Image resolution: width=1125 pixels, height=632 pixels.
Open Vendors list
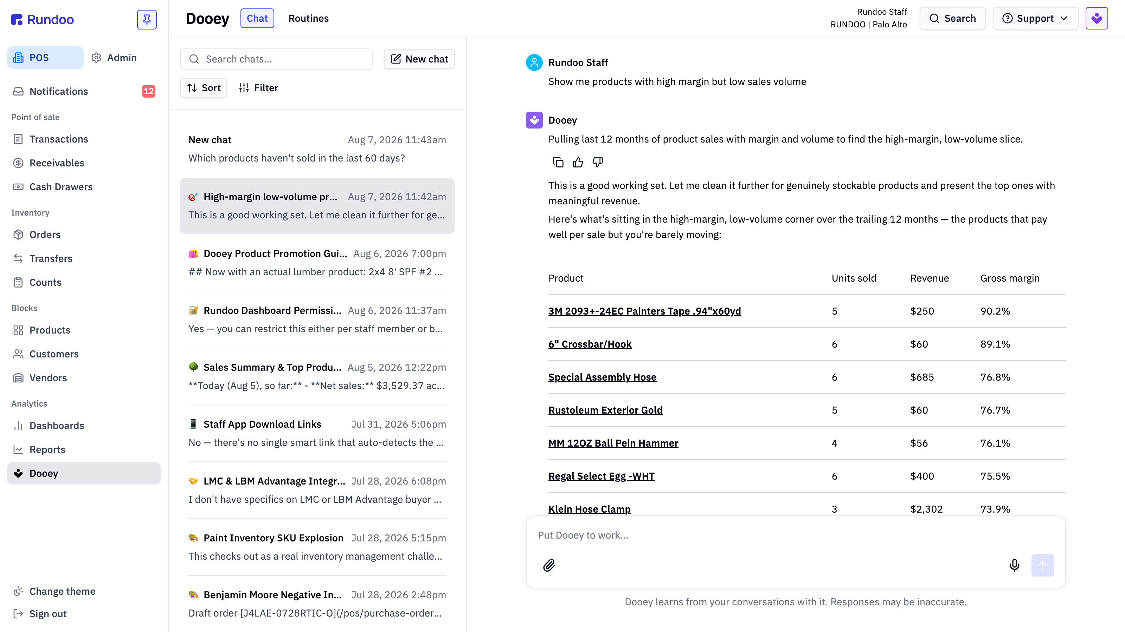tap(84, 378)
